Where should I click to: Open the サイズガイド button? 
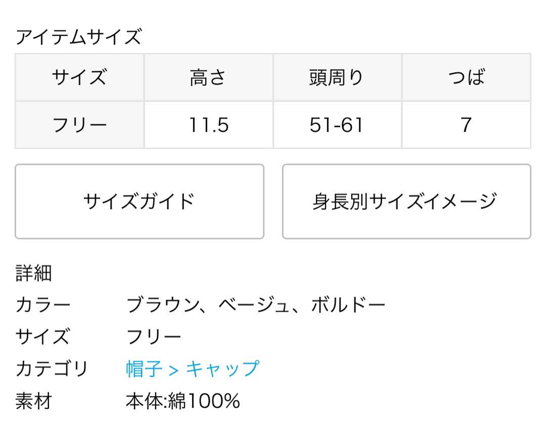[x=140, y=202]
